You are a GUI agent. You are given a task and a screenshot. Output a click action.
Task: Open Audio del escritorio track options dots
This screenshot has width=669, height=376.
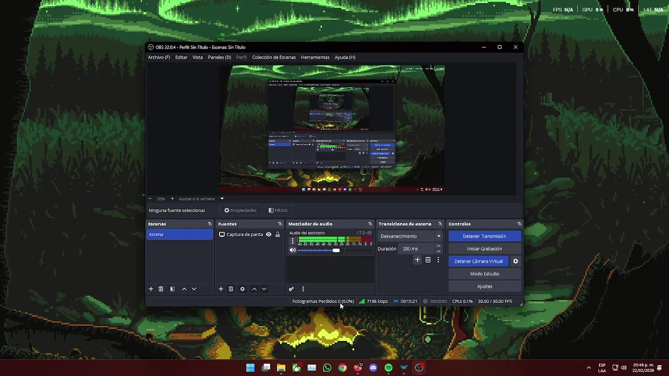pyautogui.click(x=293, y=242)
